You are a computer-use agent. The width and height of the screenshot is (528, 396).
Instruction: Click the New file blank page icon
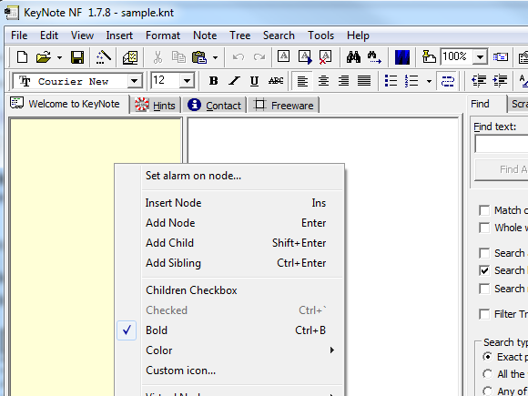pyautogui.click(x=22, y=57)
